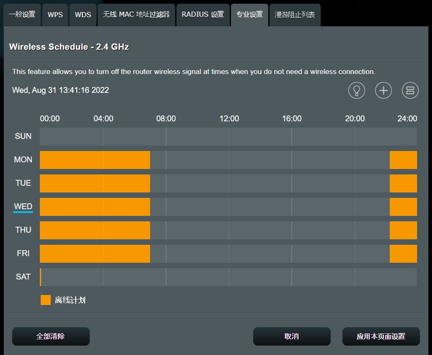The image size is (432, 355).
Task: Click the SAT day label
Action: pyautogui.click(x=23, y=277)
